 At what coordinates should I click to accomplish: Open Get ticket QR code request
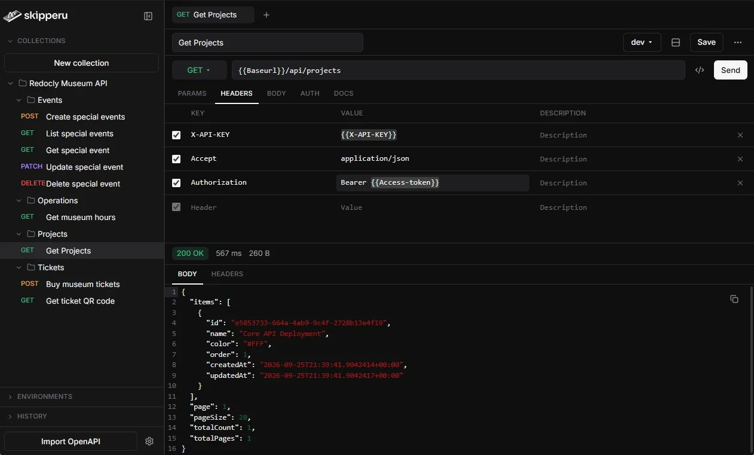(82, 301)
